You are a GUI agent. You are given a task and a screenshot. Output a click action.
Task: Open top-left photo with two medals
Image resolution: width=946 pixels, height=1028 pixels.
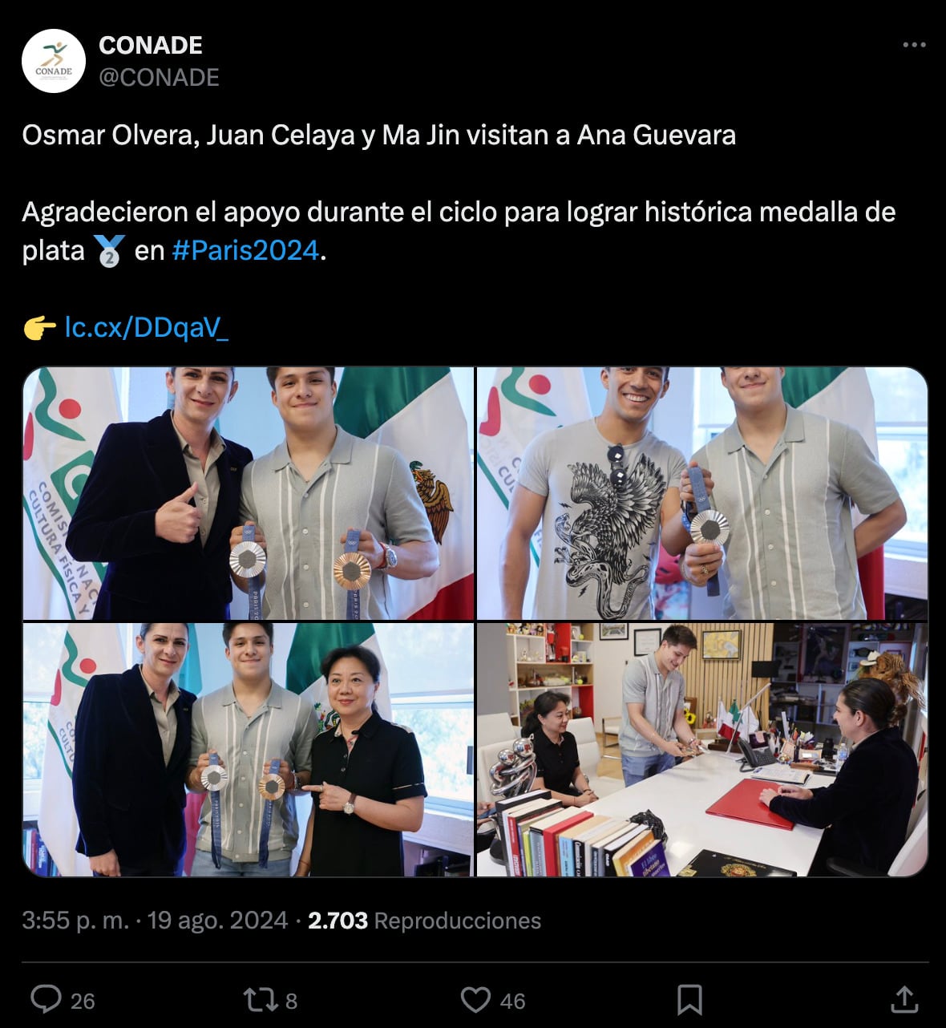click(248, 493)
